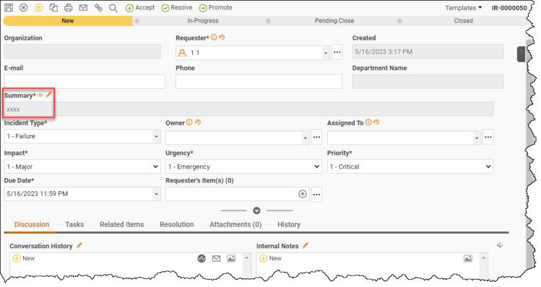541x287 pixels.
Task: Click the Promote button
Action: click(x=216, y=8)
